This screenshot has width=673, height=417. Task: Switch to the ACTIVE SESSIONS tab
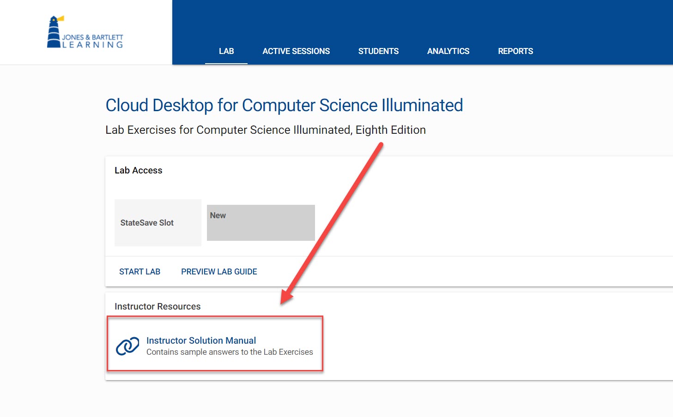(x=296, y=51)
